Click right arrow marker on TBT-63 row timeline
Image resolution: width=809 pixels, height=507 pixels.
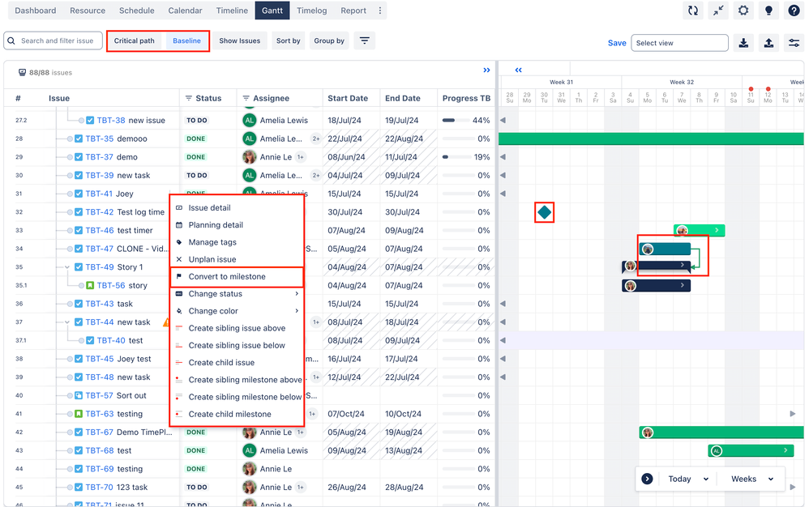[793, 414]
